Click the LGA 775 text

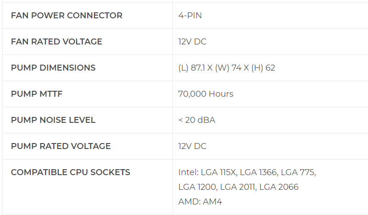tap(298, 172)
